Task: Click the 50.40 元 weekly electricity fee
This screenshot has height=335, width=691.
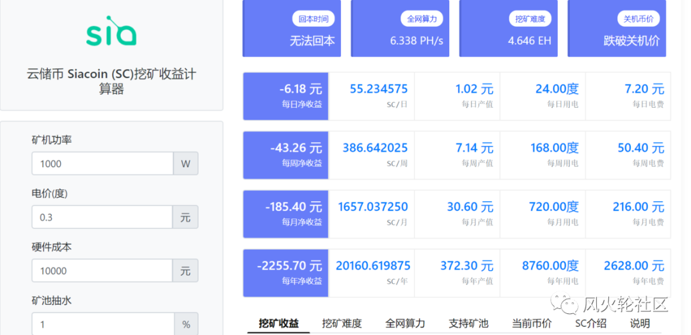Action: point(640,148)
